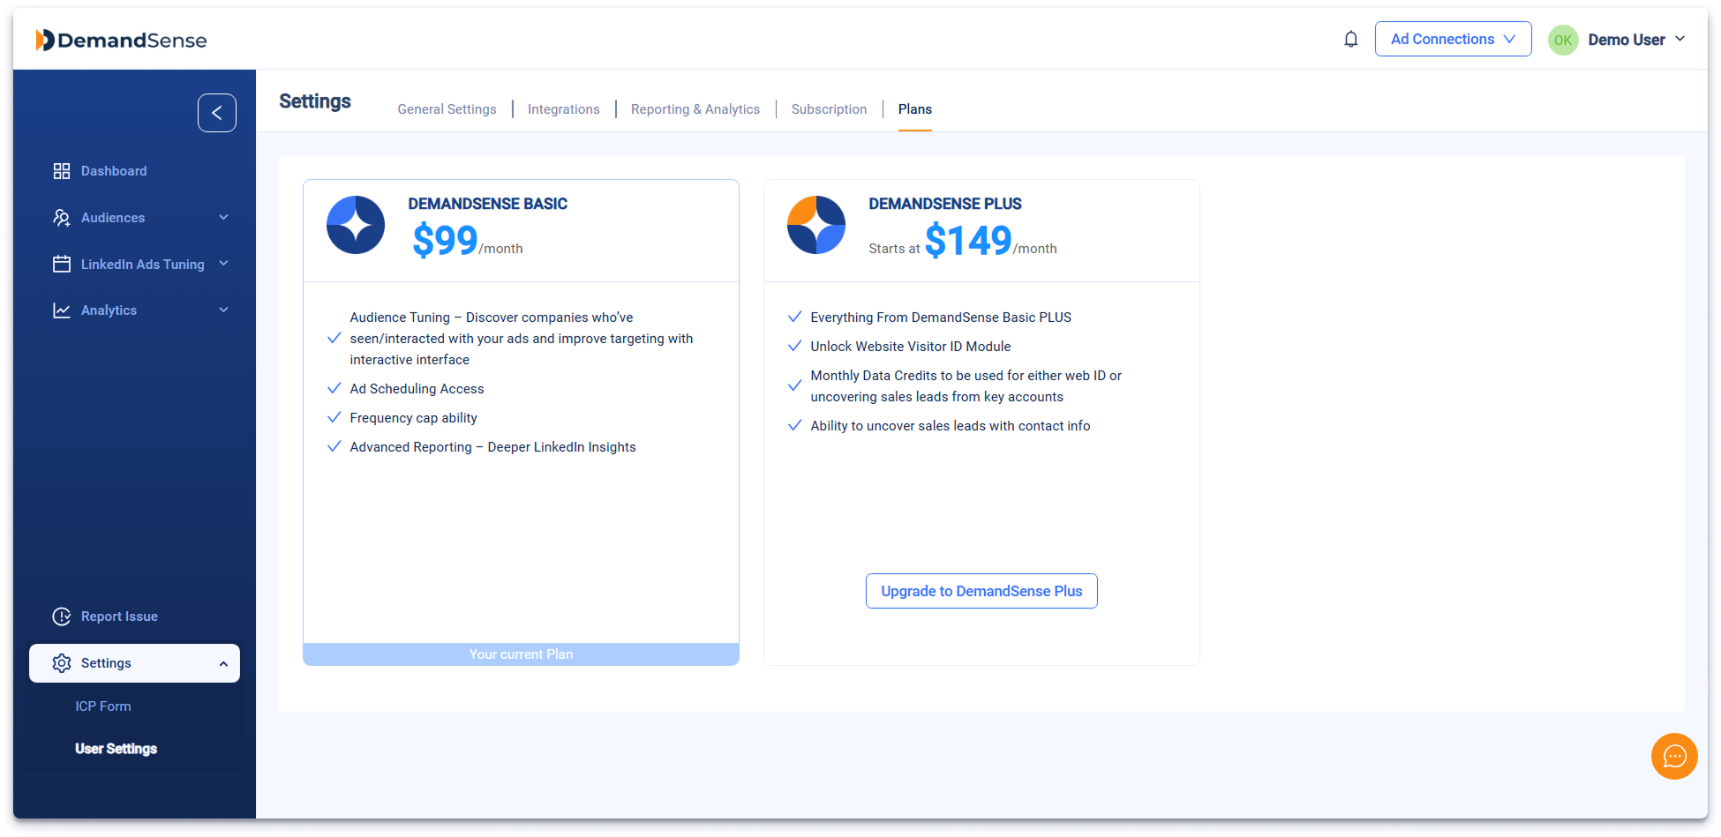Click the checkmark beside Everything From DemandSense Basic
Image resolution: width=1721 pixels, height=837 pixels.
pyautogui.click(x=795, y=317)
